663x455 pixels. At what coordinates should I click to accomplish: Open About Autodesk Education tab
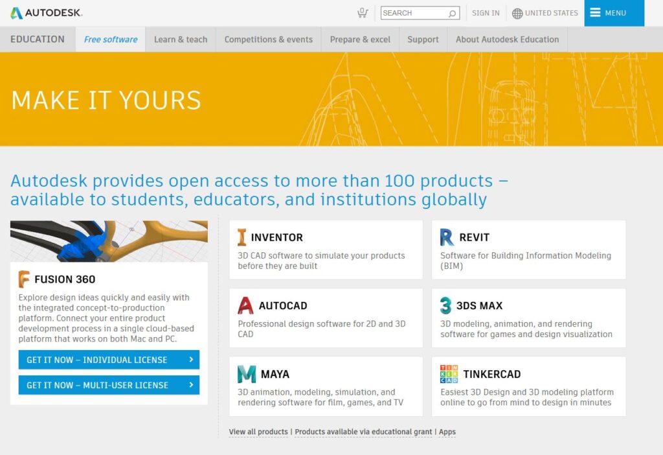[508, 40]
